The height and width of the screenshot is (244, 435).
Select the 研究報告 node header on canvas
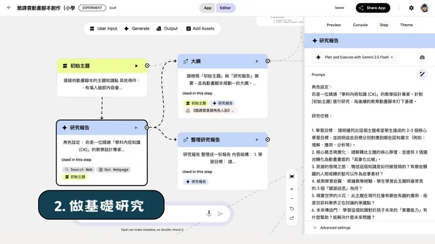click(102, 128)
